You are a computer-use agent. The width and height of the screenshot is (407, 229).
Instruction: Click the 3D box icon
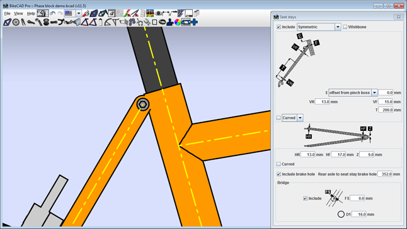[x=197, y=13]
